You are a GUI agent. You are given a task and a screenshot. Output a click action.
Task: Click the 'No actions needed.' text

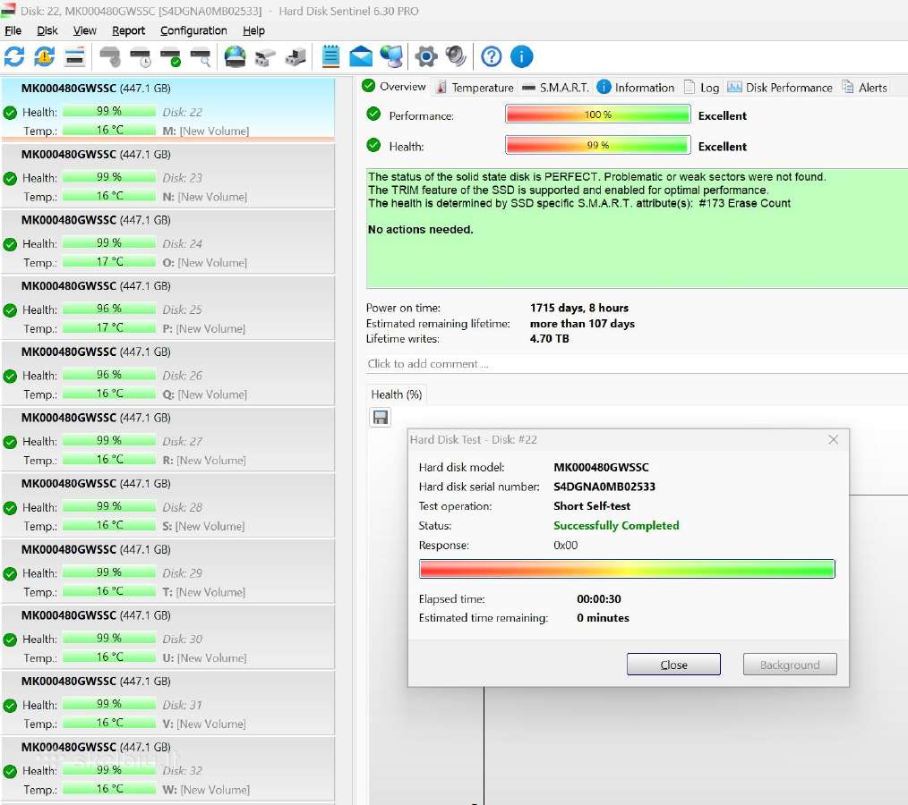420,230
